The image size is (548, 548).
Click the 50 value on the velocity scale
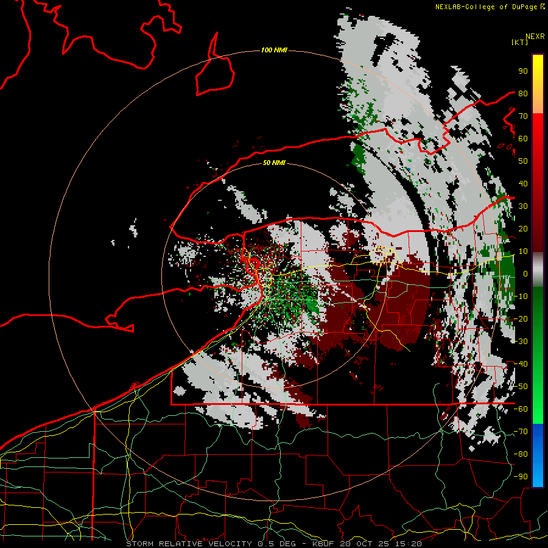click(x=523, y=161)
